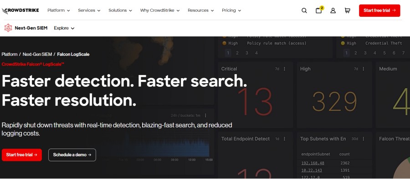Open the user account icon
Image resolution: width=410 pixels, height=179 pixels.
(x=333, y=10)
